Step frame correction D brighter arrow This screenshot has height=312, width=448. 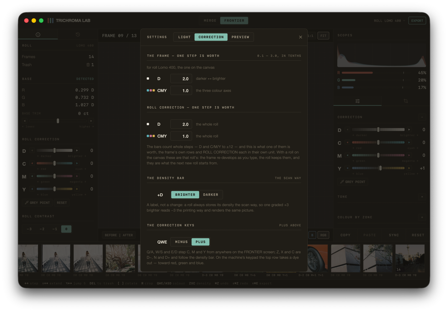tap(409, 130)
